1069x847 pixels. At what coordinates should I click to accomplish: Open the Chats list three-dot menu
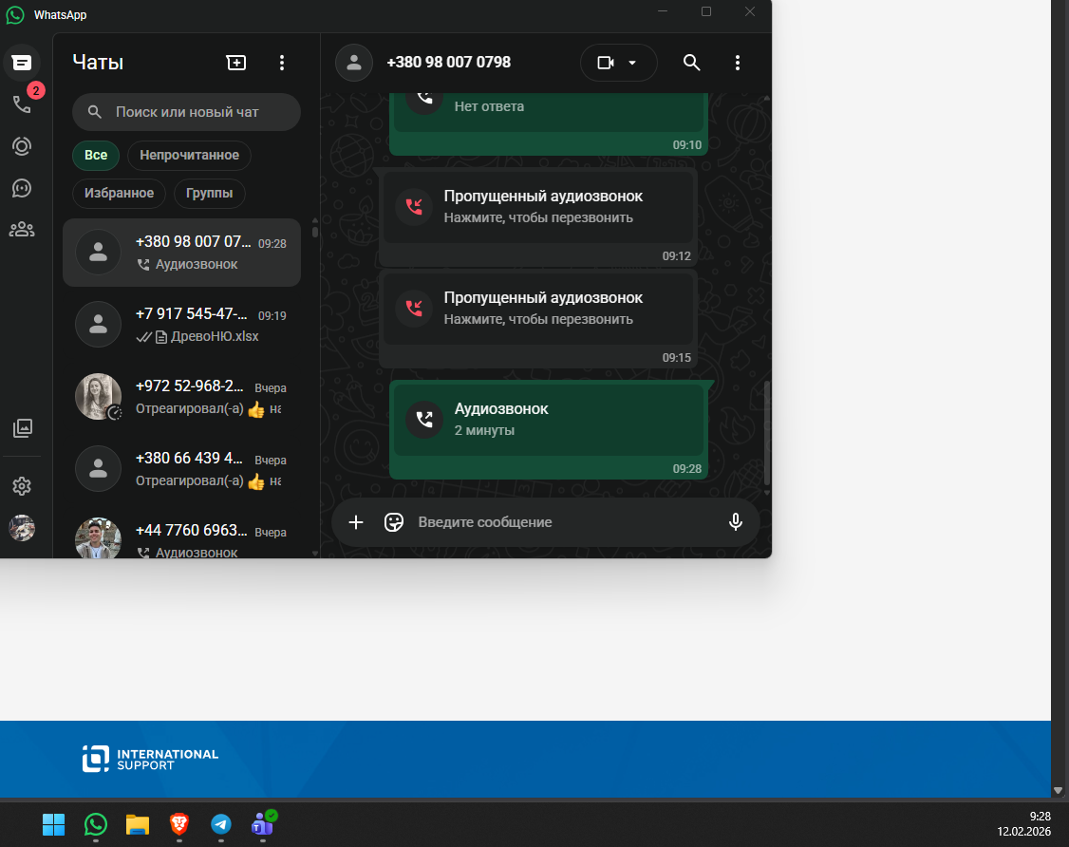(x=282, y=63)
